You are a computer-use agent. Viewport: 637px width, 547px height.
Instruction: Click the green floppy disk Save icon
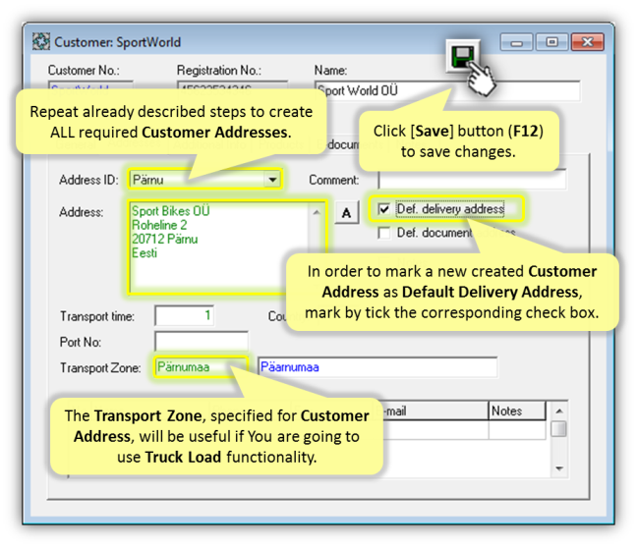point(463,56)
